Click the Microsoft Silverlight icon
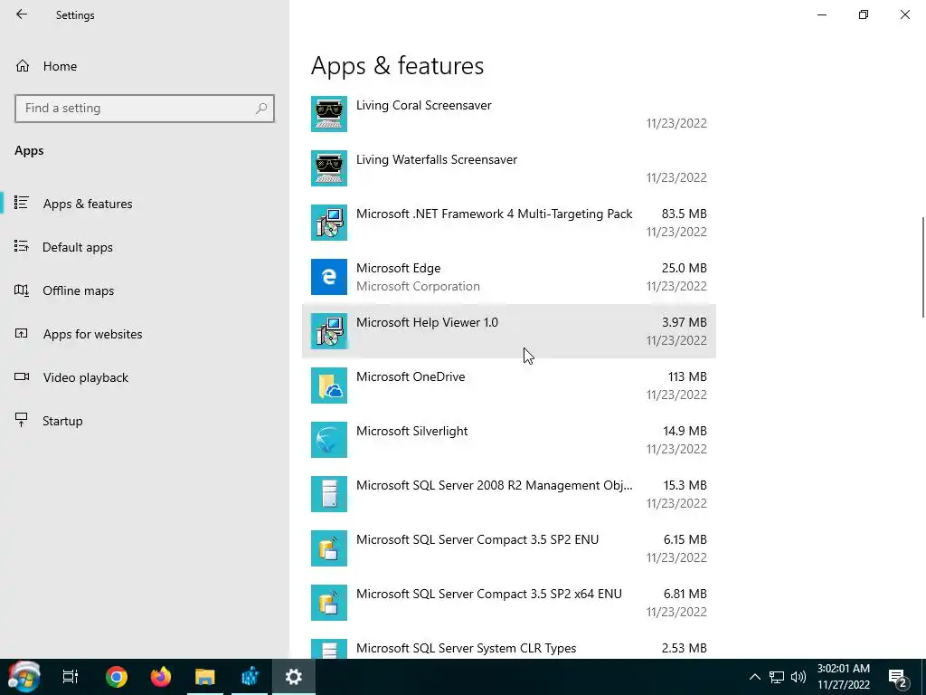Screen dimensions: 926x695 point(329,440)
